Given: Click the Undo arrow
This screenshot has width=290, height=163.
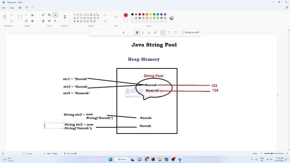Looking at the screenshot, I should 27,8.
